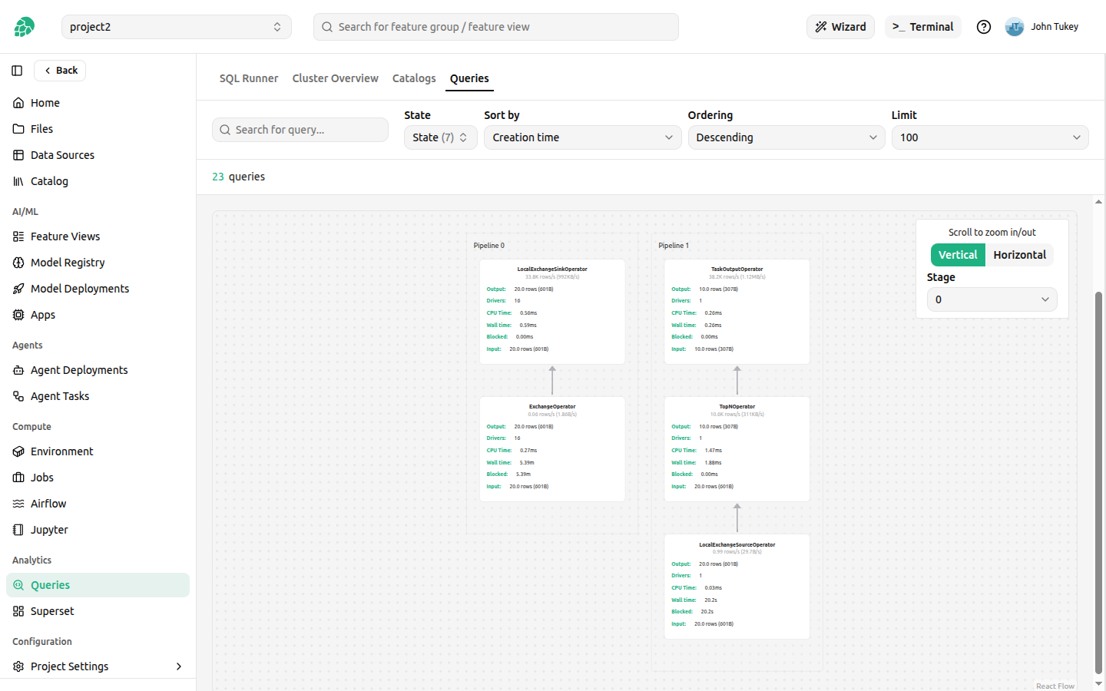The image size is (1106, 691).
Task: Open the State (7) filter dropdown
Action: [441, 137]
